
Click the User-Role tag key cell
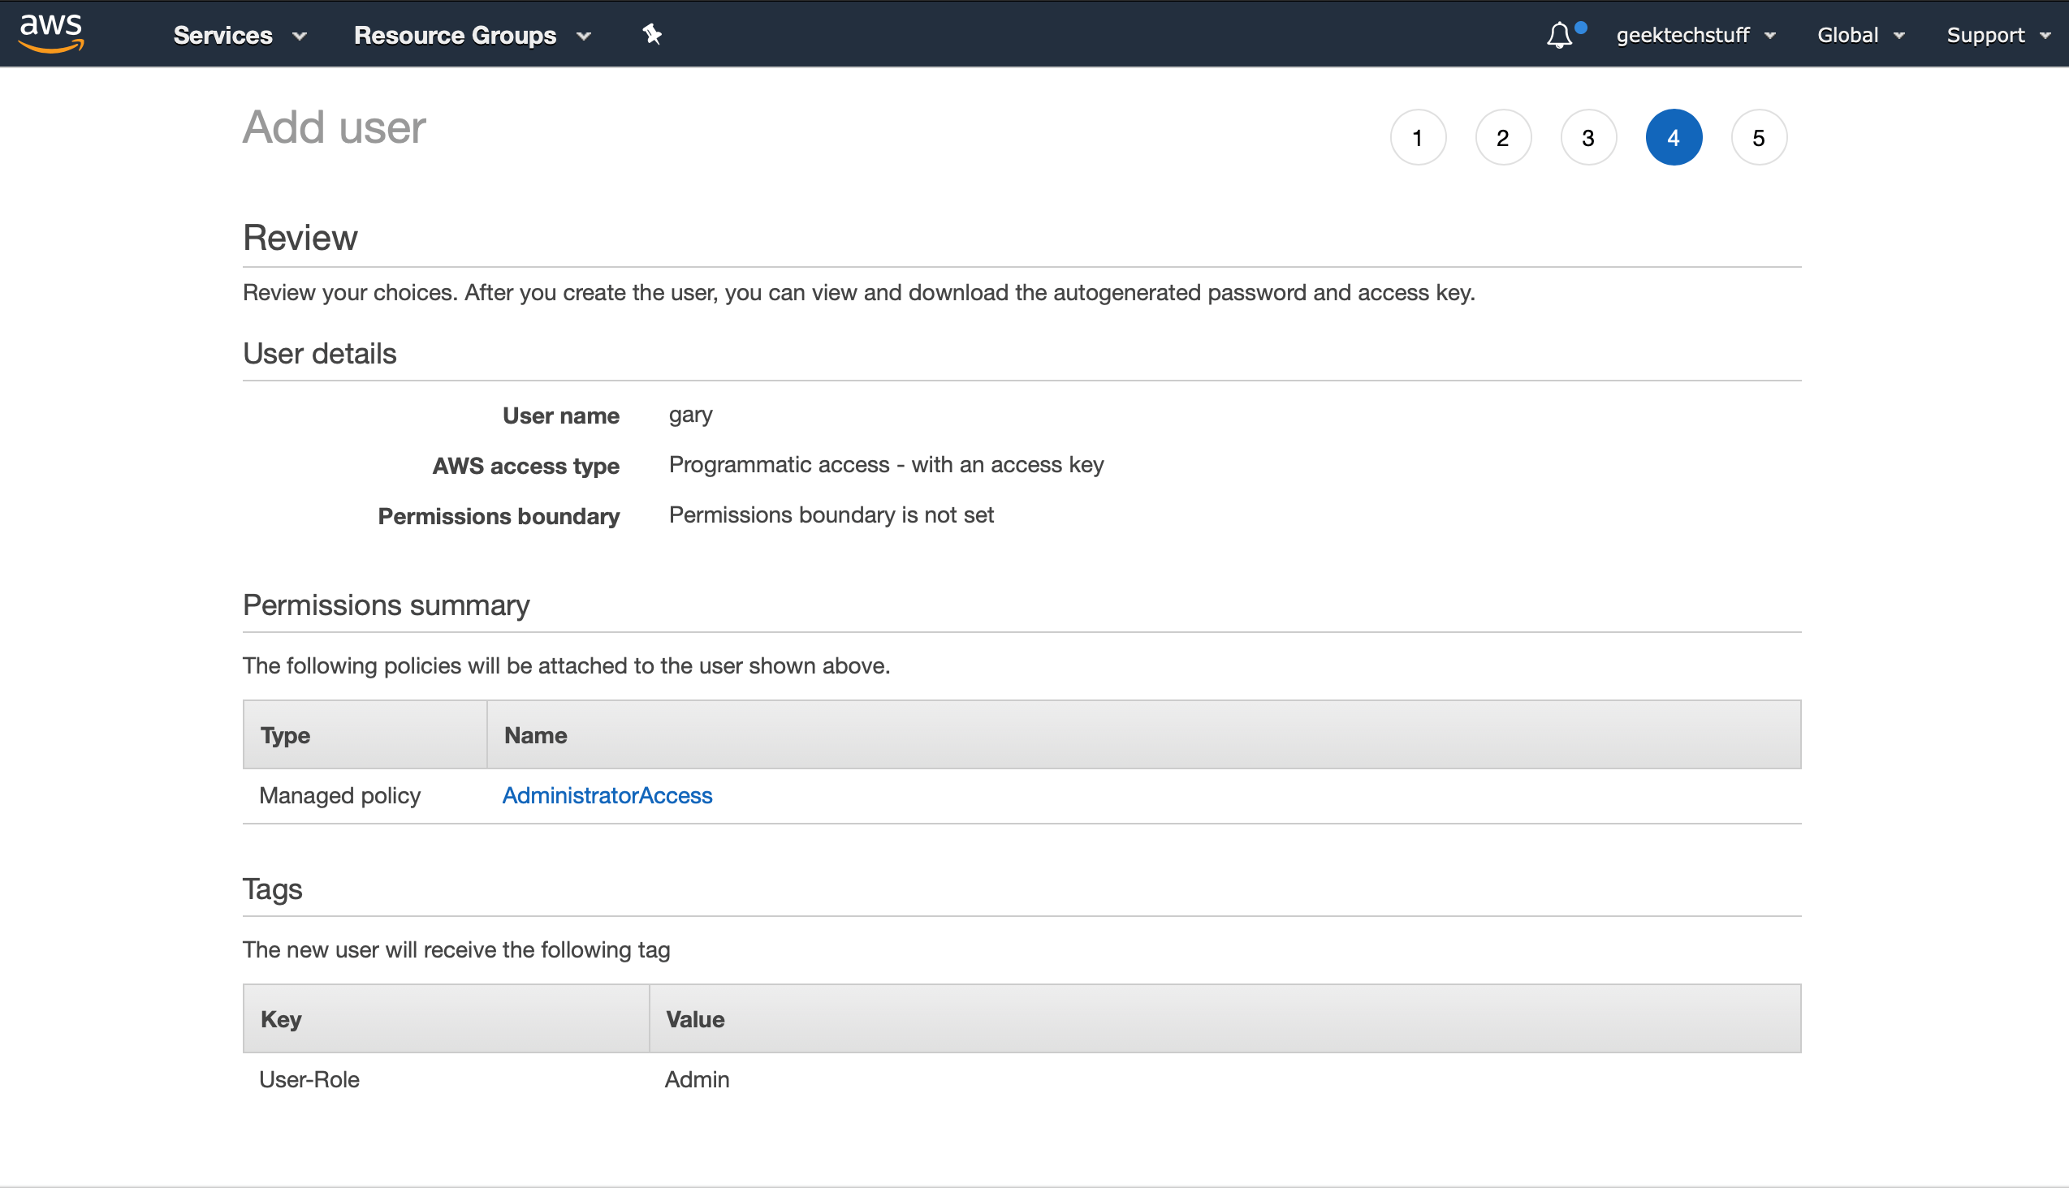[x=309, y=1078]
